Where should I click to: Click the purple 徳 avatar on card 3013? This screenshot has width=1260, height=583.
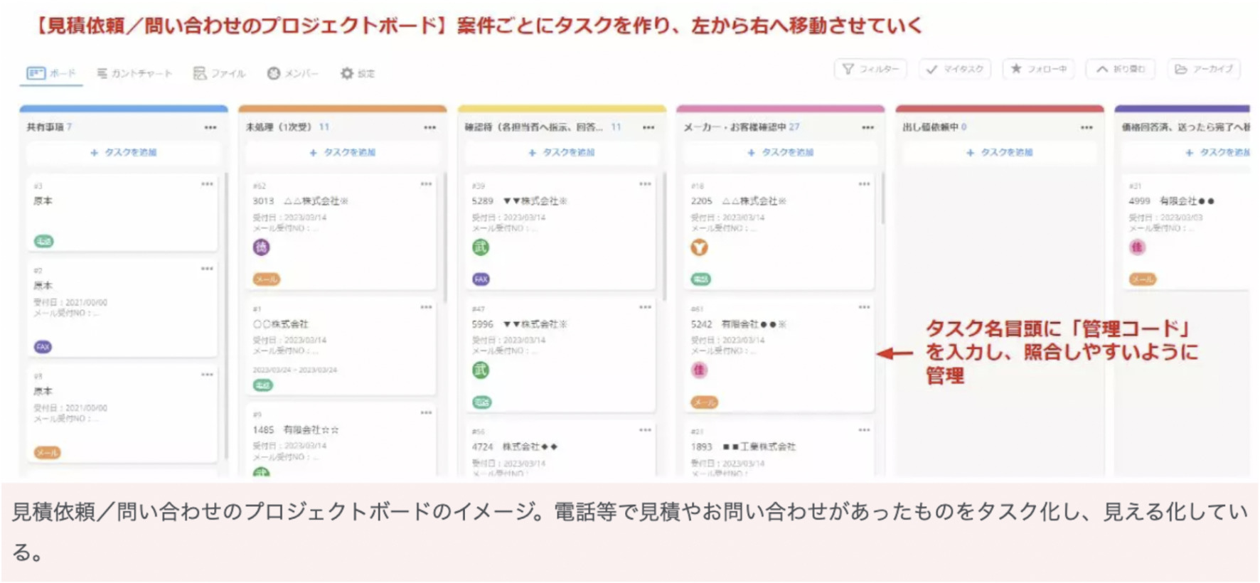262,247
